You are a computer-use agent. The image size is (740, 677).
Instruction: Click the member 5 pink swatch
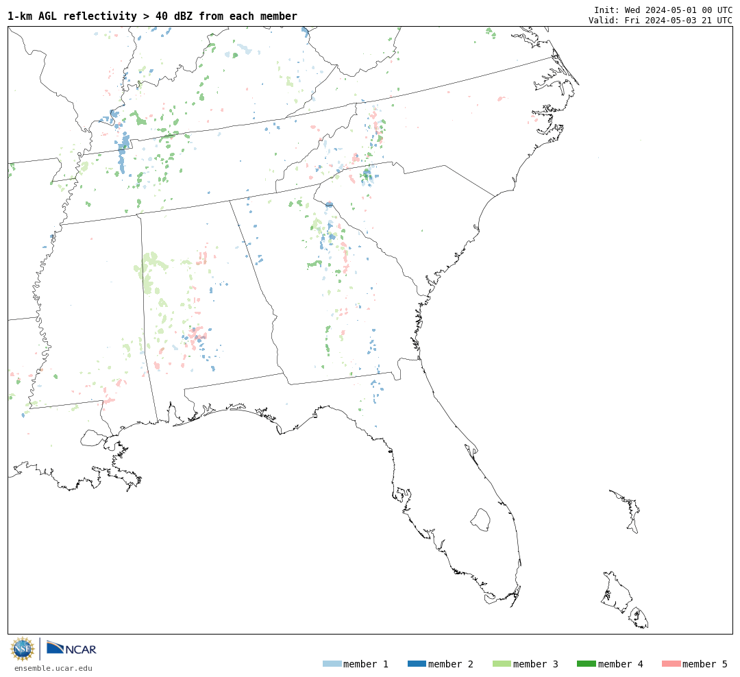pyautogui.click(x=671, y=664)
